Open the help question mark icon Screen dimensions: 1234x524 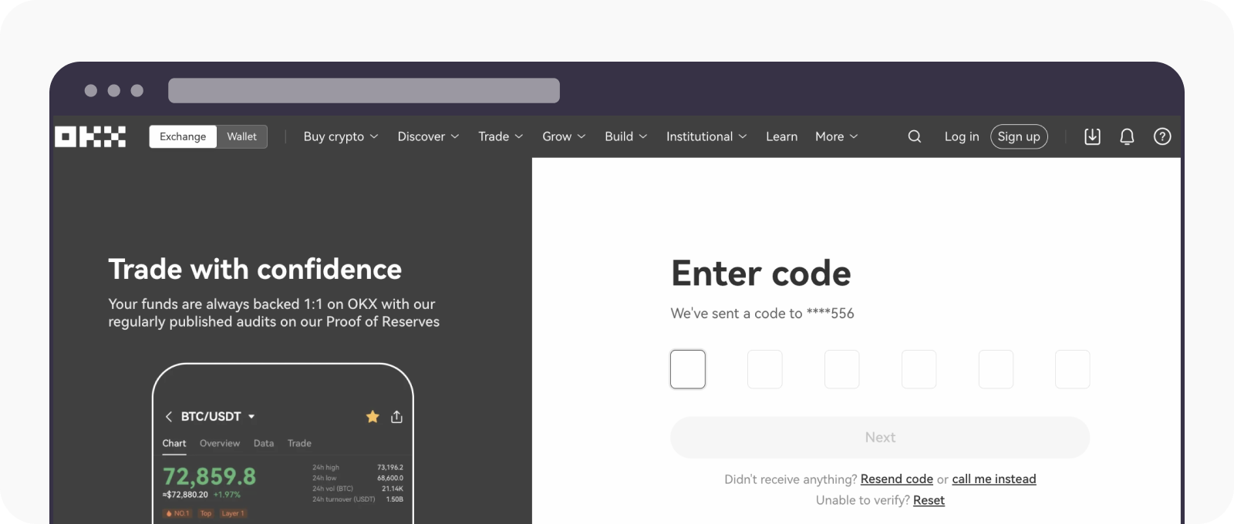pos(1162,136)
